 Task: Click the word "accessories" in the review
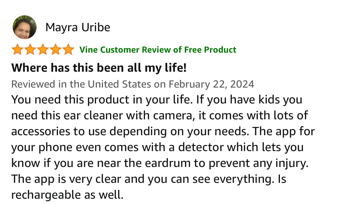pyautogui.click(x=41, y=131)
